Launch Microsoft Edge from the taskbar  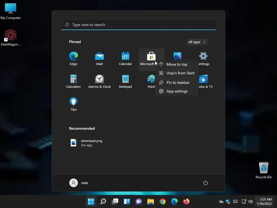pos(174,201)
